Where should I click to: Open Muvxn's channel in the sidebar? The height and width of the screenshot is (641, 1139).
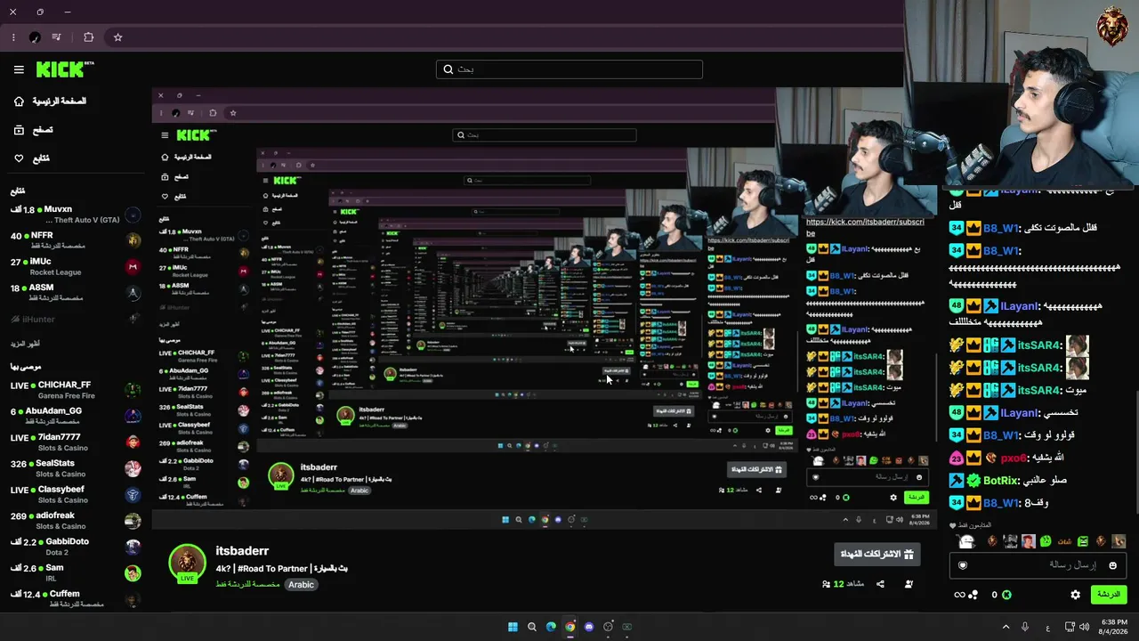tap(76, 215)
